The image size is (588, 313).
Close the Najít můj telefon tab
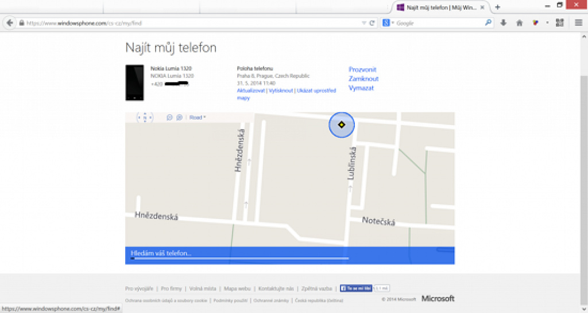pyautogui.click(x=482, y=7)
